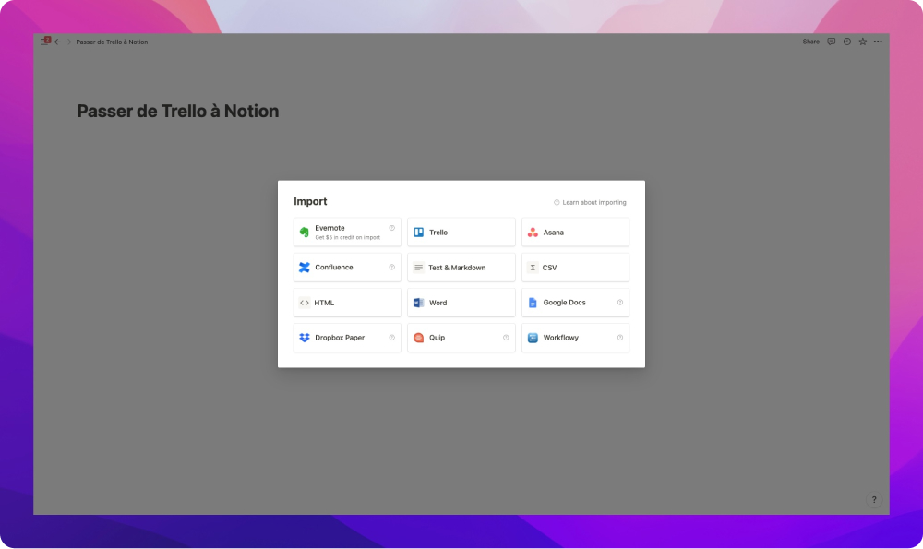Screen dimensions: 923x549
Task: Open the three-dot page menu
Action: click(x=878, y=42)
